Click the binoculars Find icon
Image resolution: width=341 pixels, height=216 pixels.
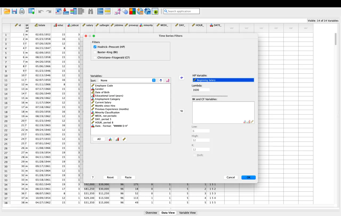[x=91, y=11]
